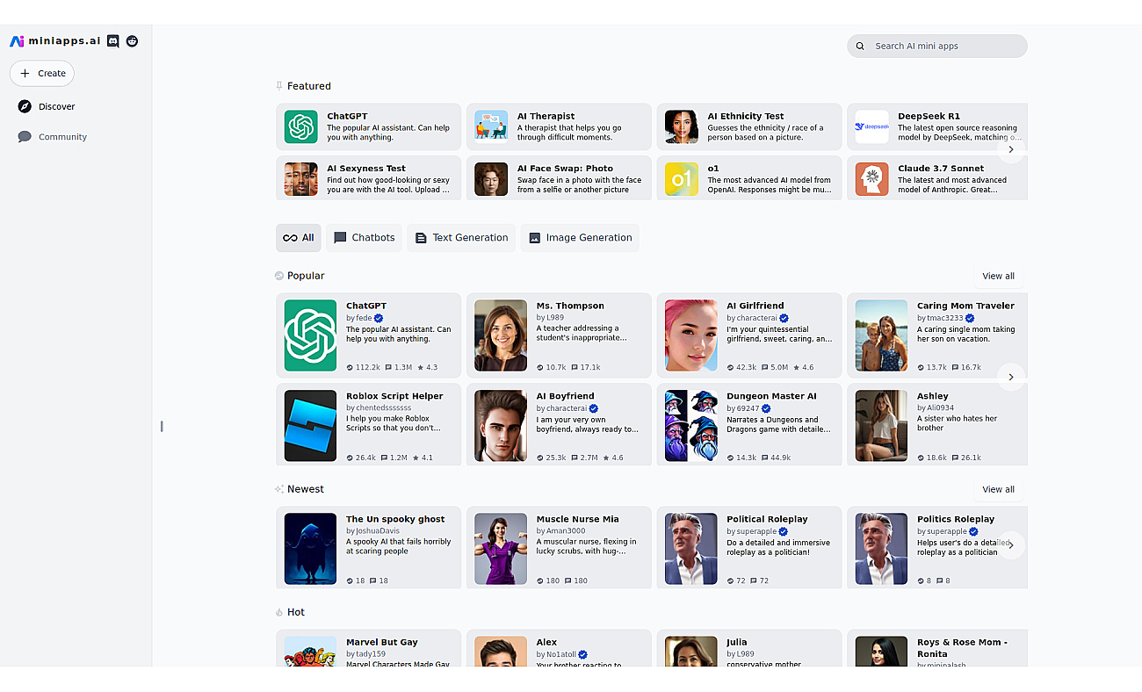Screen dimensions: 1142x692
Task: Open the Dungeon Master AI wizard icon
Action: pos(691,426)
